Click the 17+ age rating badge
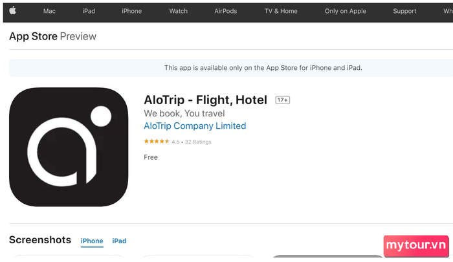Image resolution: width=453 pixels, height=262 pixels. pyautogui.click(x=282, y=100)
